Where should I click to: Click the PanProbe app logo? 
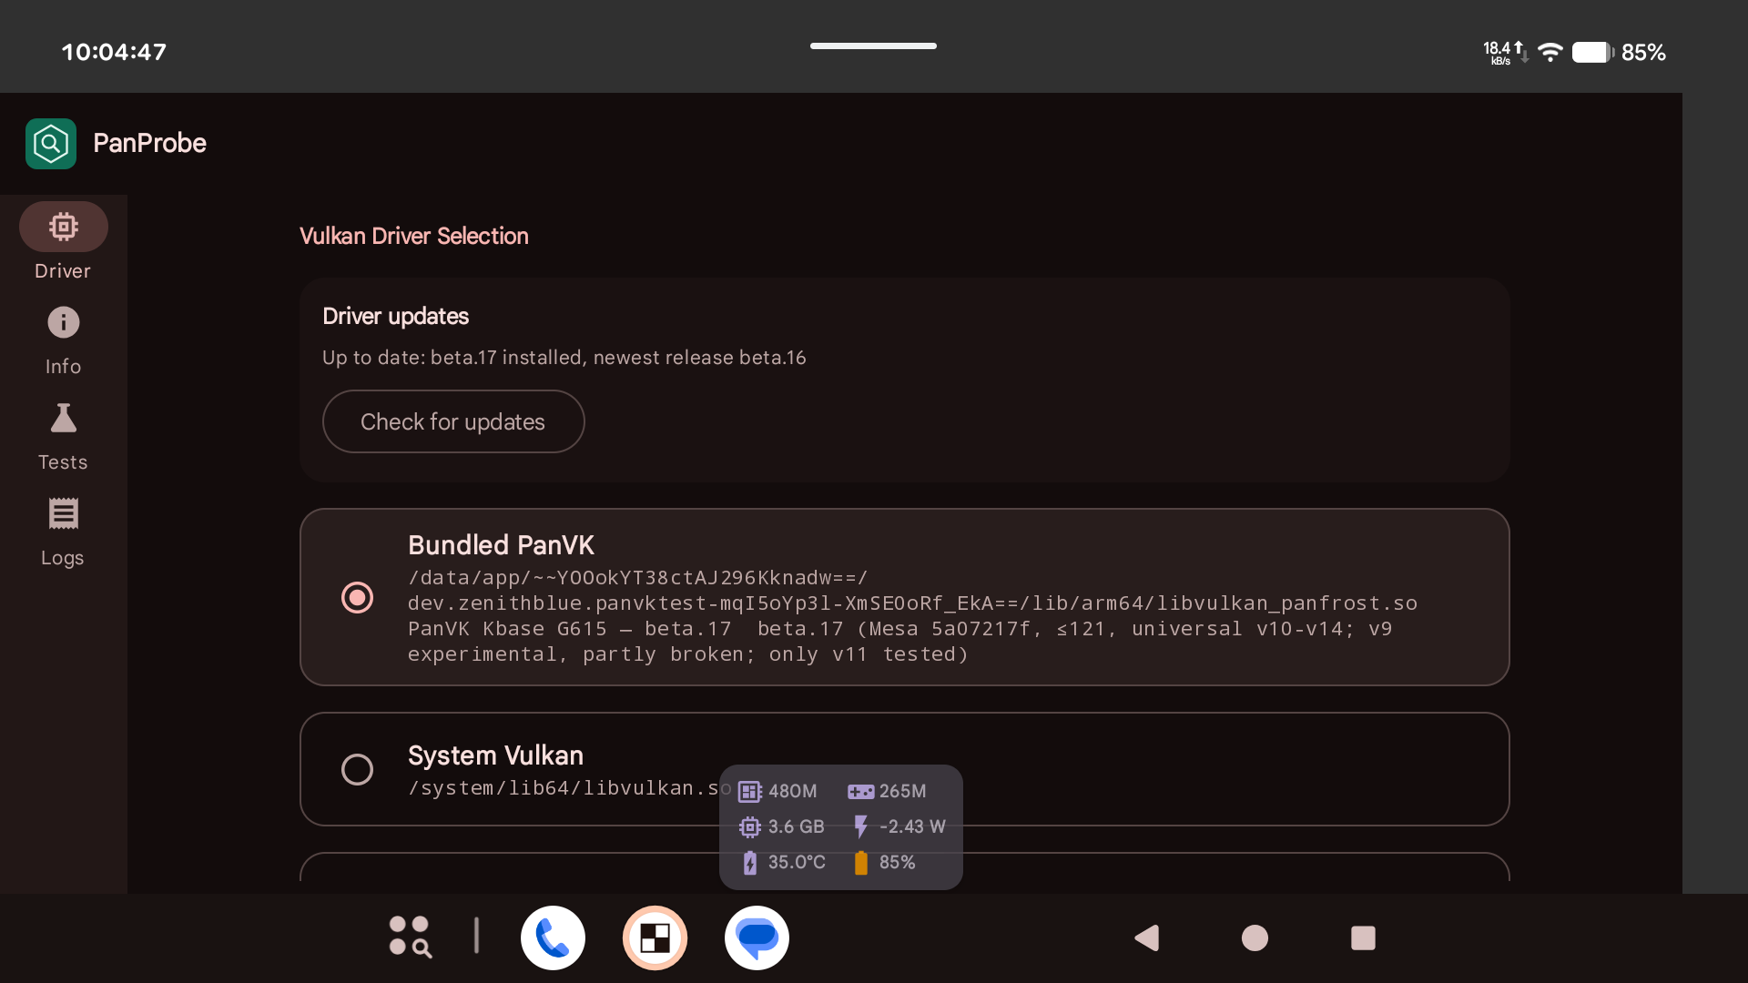pyautogui.click(x=51, y=143)
